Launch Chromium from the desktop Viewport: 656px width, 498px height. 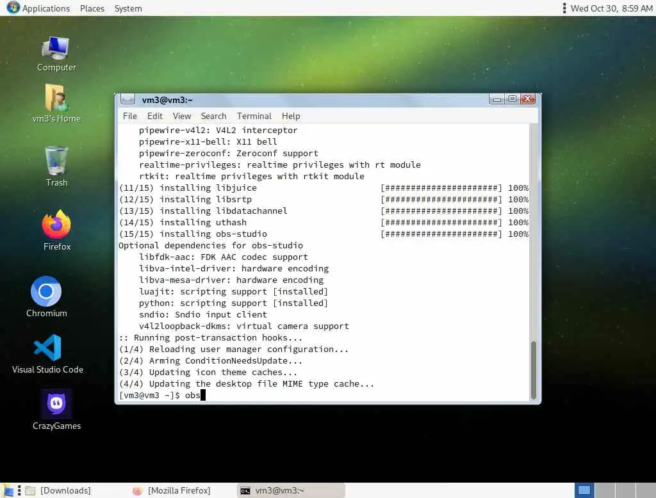coord(46,296)
